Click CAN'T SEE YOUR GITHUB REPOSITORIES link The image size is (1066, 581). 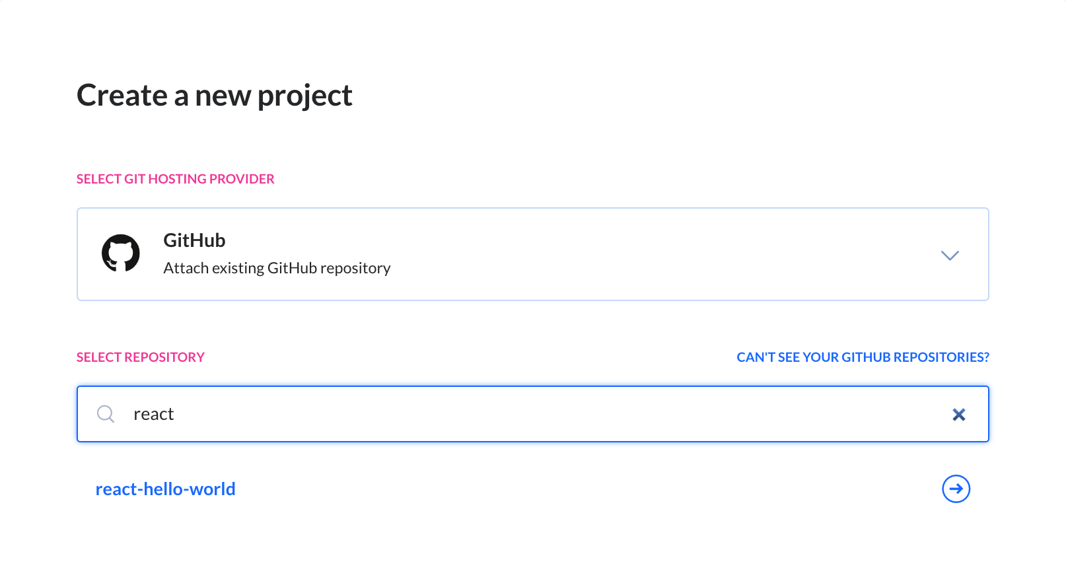(863, 357)
